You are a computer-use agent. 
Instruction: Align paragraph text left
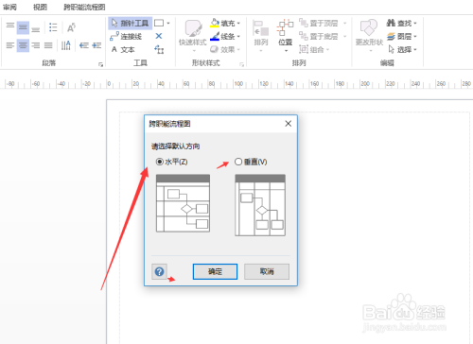[x=10, y=45]
